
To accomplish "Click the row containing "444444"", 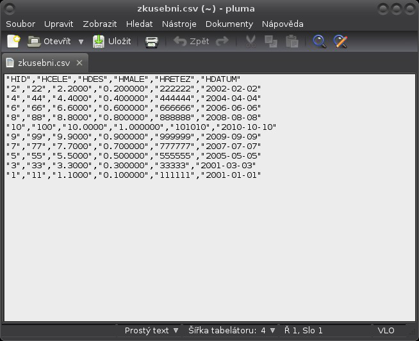I will (133, 99).
